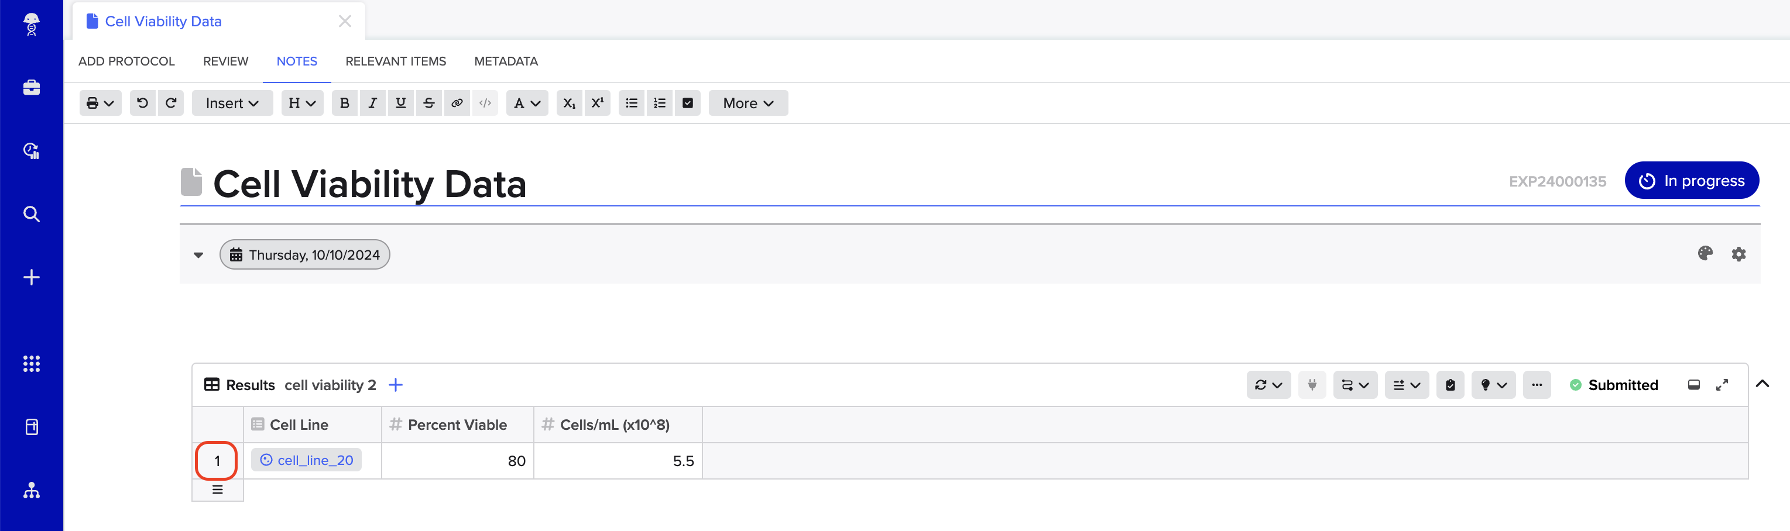
Task: Click the entry ID EXP24000135
Action: pyautogui.click(x=1557, y=181)
